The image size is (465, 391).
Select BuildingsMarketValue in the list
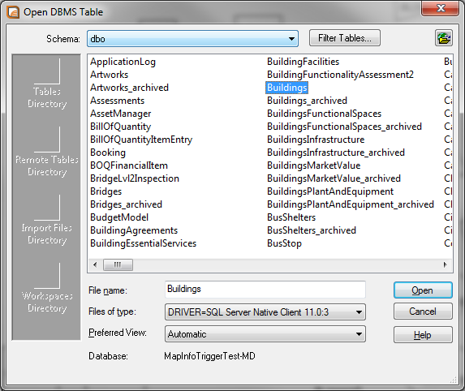pos(314,165)
